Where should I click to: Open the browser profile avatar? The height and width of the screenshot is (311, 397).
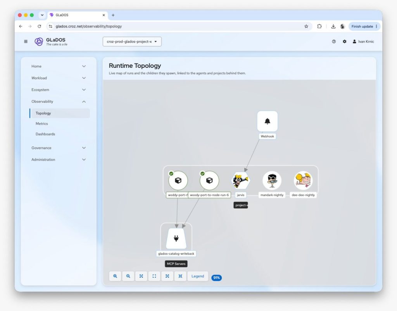click(x=342, y=26)
